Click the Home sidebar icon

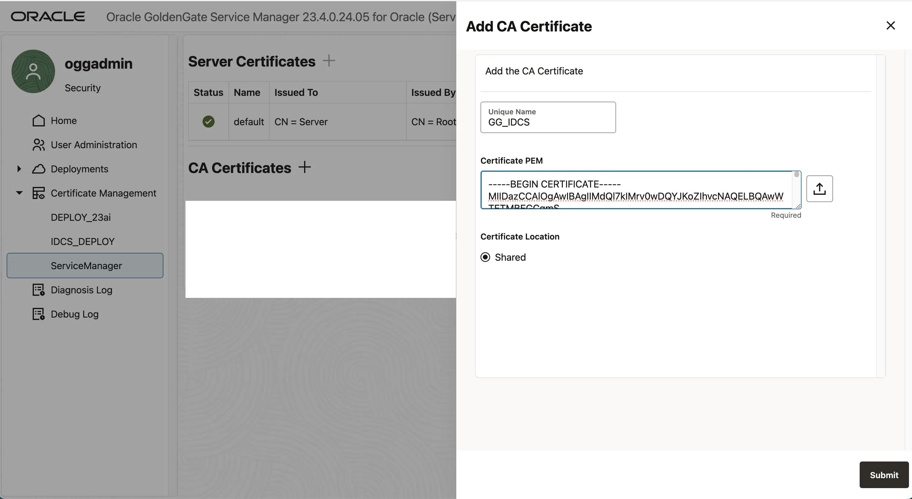(38, 120)
